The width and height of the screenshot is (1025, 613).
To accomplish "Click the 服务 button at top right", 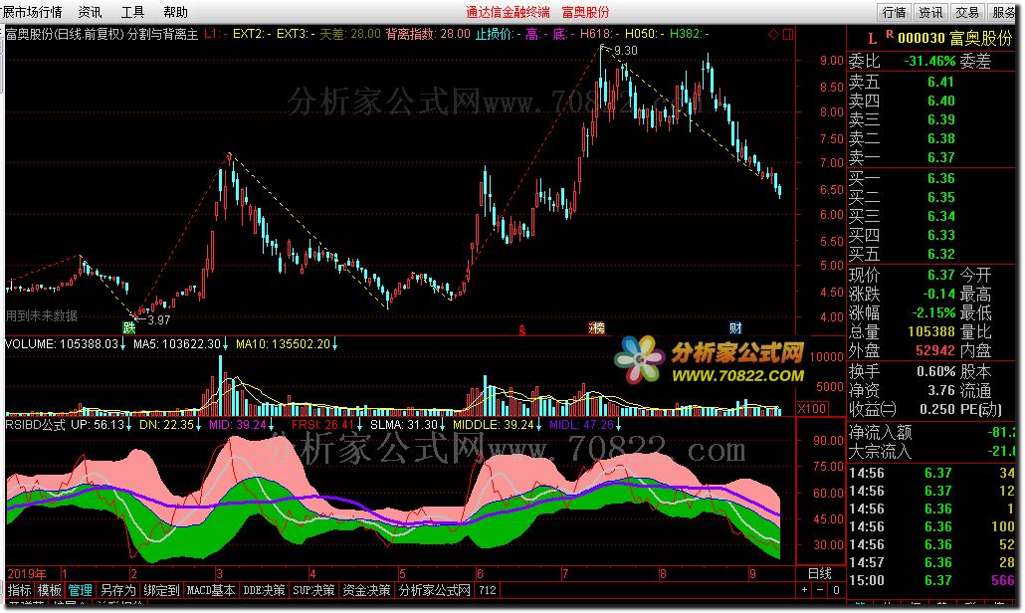I will coord(1003,12).
